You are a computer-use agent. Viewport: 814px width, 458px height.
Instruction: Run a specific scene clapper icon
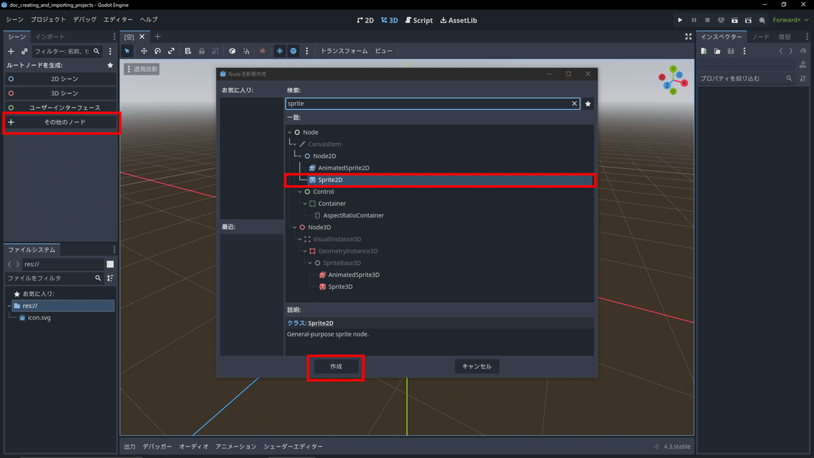[748, 20]
